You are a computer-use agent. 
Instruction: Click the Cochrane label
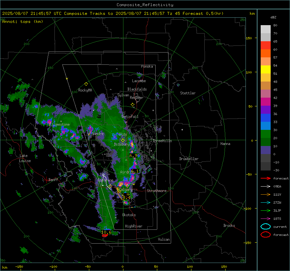(x=105, y=180)
